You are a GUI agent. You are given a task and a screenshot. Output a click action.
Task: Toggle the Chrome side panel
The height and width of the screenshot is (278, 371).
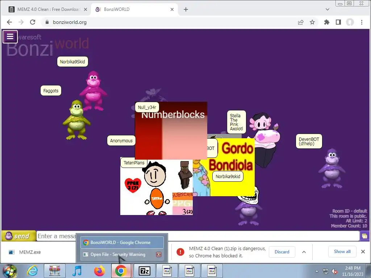(x=338, y=22)
